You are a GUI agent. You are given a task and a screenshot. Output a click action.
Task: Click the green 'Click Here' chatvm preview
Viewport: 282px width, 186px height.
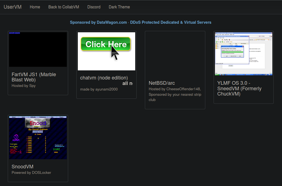(x=106, y=51)
